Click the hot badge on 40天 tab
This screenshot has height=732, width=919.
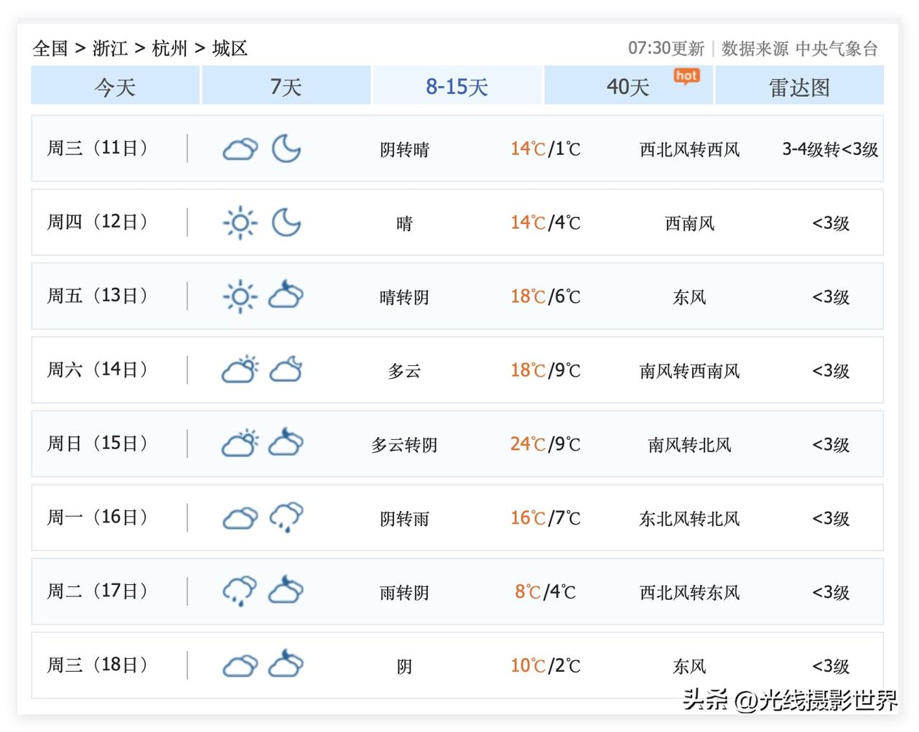pos(686,76)
